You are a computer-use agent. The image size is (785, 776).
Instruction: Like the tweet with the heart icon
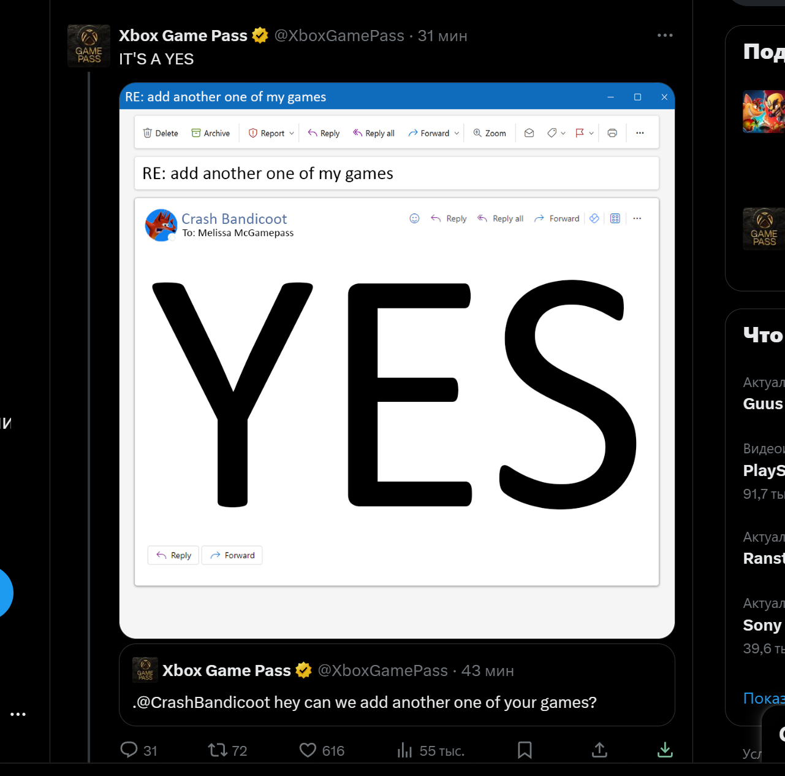click(x=308, y=750)
